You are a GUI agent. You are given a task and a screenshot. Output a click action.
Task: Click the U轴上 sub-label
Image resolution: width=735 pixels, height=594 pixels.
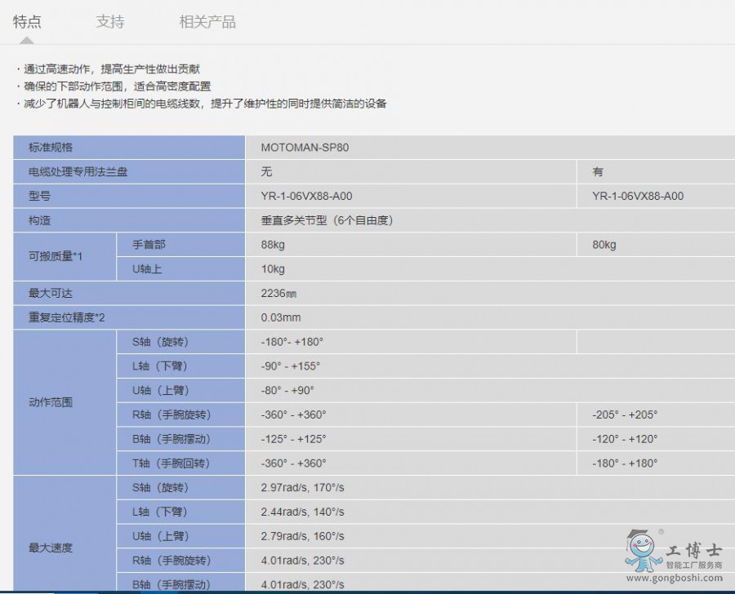click(180, 269)
